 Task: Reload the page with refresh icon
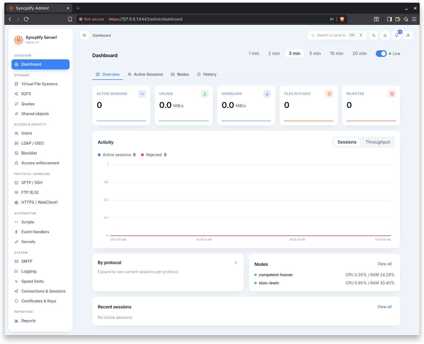click(x=26, y=19)
